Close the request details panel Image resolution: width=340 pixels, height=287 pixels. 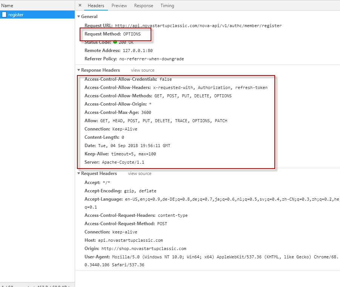(x=80, y=5)
